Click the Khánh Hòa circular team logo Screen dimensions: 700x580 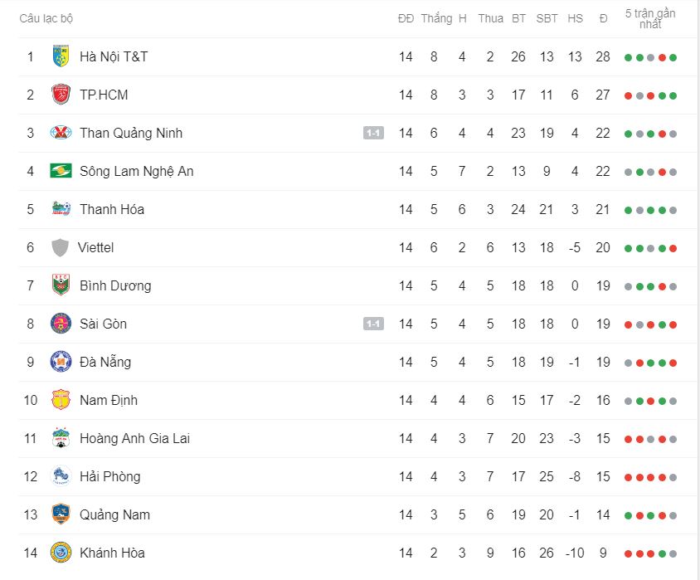pos(61,553)
